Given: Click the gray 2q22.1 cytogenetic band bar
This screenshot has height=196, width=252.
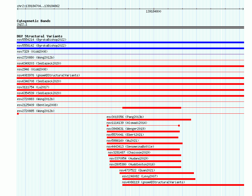Looking at the screenshot, I should point(130,27).
